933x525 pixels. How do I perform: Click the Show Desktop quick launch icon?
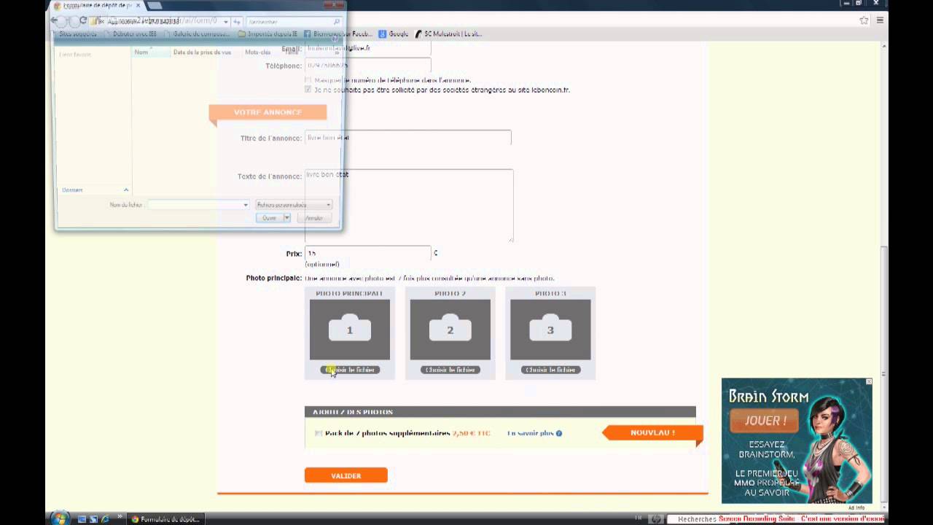coord(82,519)
